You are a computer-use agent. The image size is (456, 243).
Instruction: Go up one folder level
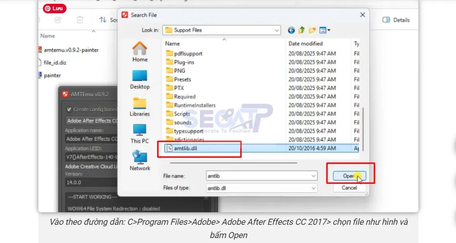302,30
